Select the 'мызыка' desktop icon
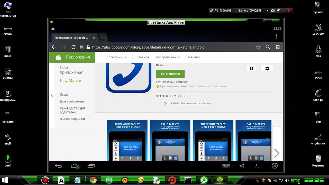The image size is (329, 185). tap(318, 29)
